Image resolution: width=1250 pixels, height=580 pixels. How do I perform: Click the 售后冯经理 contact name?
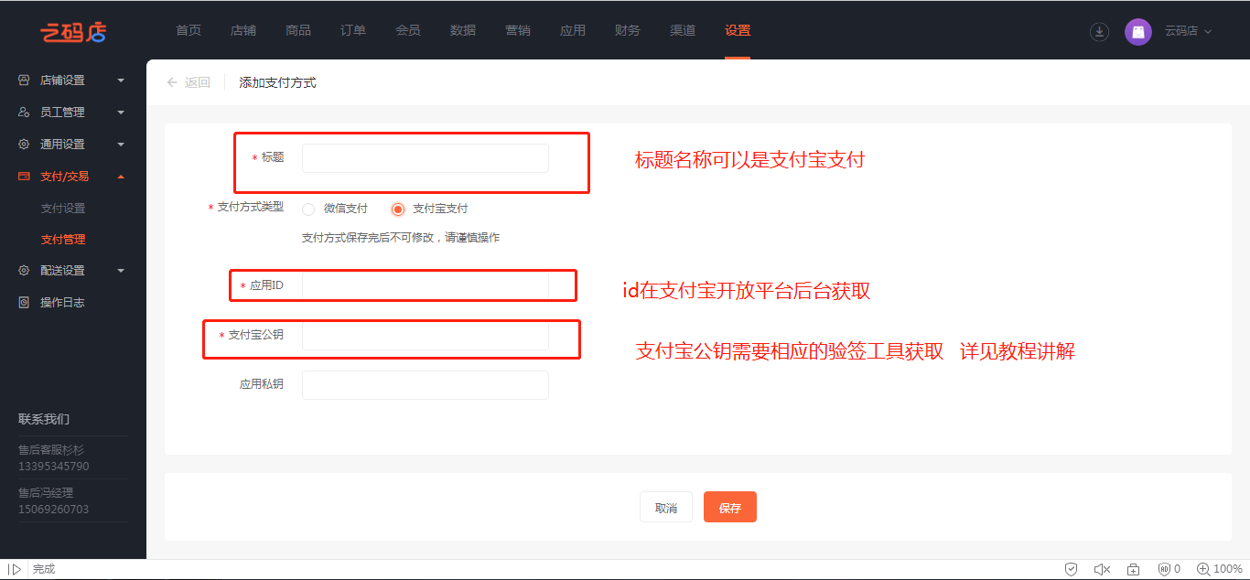[x=46, y=493]
